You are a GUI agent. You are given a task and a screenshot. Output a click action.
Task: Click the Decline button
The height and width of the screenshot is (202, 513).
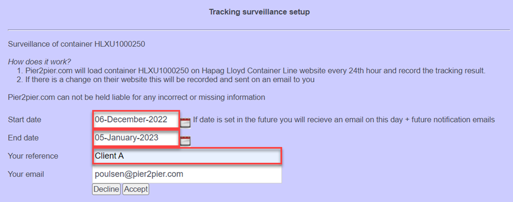tap(106, 189)
